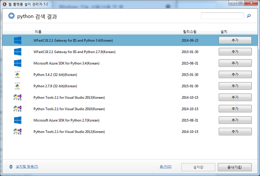Viewport: 260px width, 176px height.
Task: Click Windows icon for WFastCGI Python 3.4
Action: pos(18,40)
